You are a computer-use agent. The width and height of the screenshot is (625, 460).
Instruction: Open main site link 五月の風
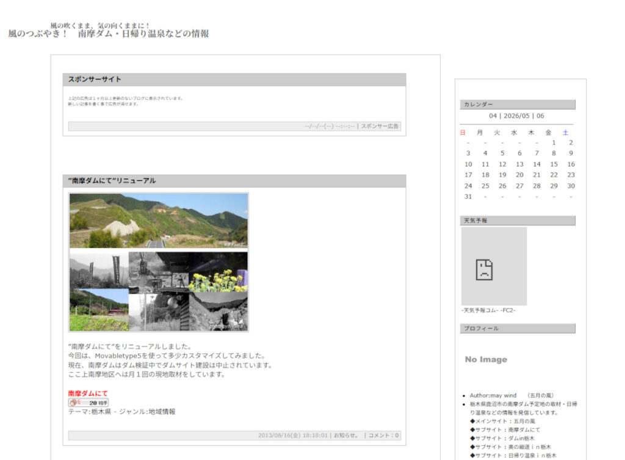pos(524,421)
